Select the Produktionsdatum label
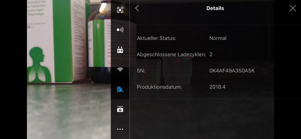Screen dimensions: 301x139 point(159,87)
